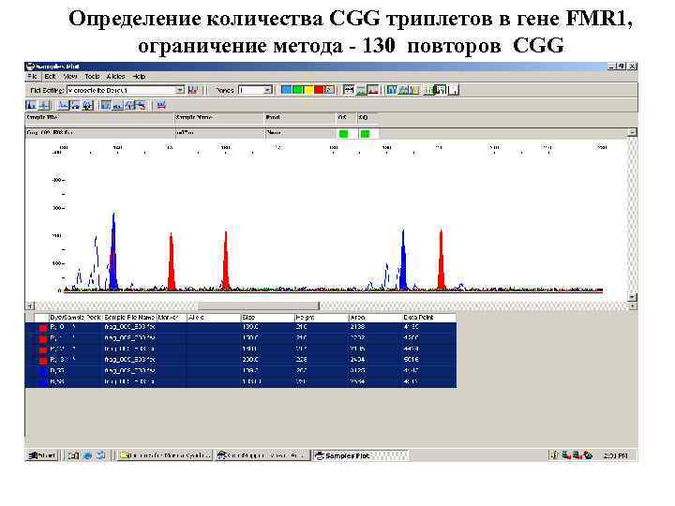The height and width of the screenshot is (506, 675).
Task: Click the axis crosshair zoom icon
Action: (x=44, y=105)
